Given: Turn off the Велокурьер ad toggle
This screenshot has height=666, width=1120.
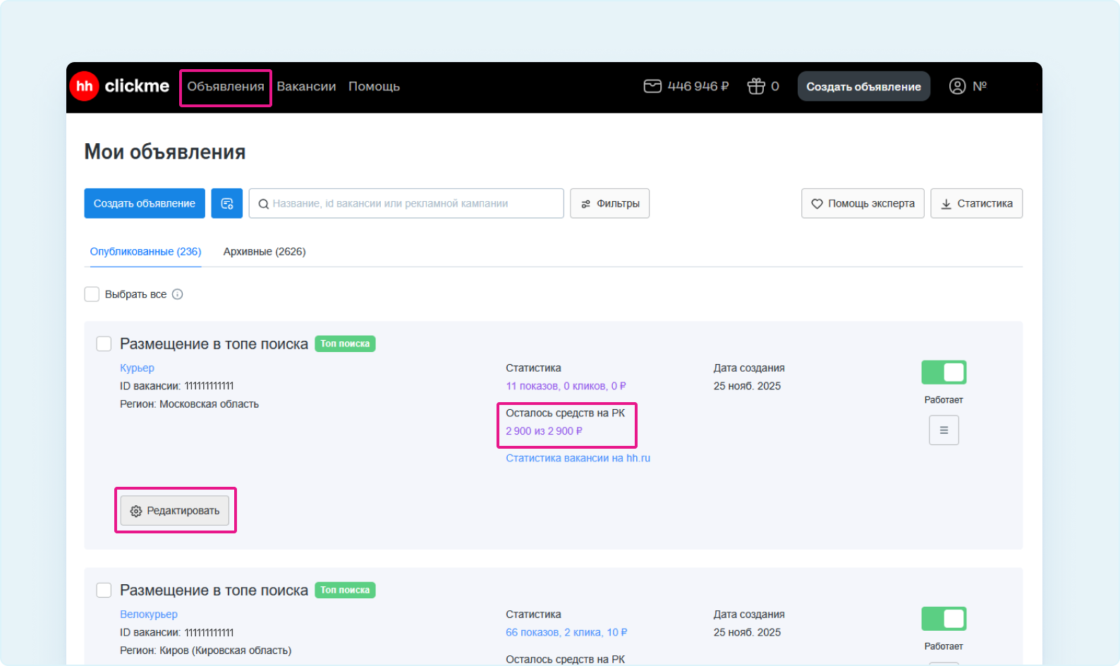Looking at the screenshot, I should 944,619.
